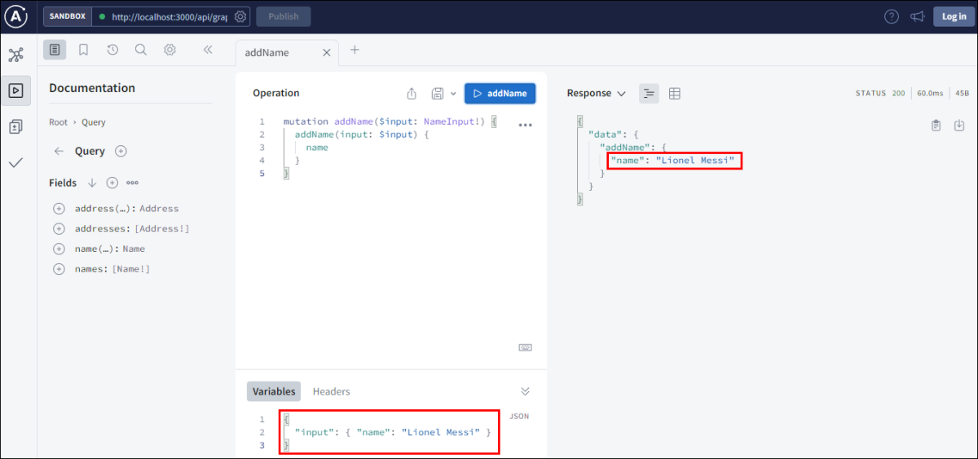This screenshot has height=459, width=978.
Task: Add the addresses field to operation
Action: click(x=59, y=229)
